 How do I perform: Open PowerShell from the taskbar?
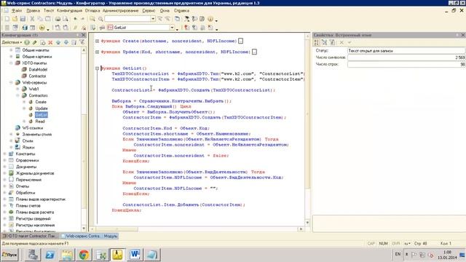[50, 255]
